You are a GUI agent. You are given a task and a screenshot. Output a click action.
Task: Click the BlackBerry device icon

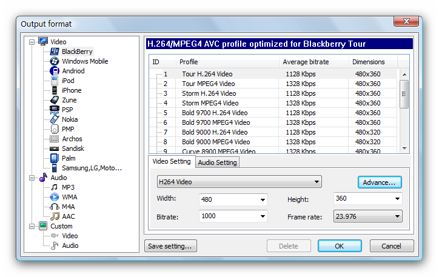pos(55,52)
